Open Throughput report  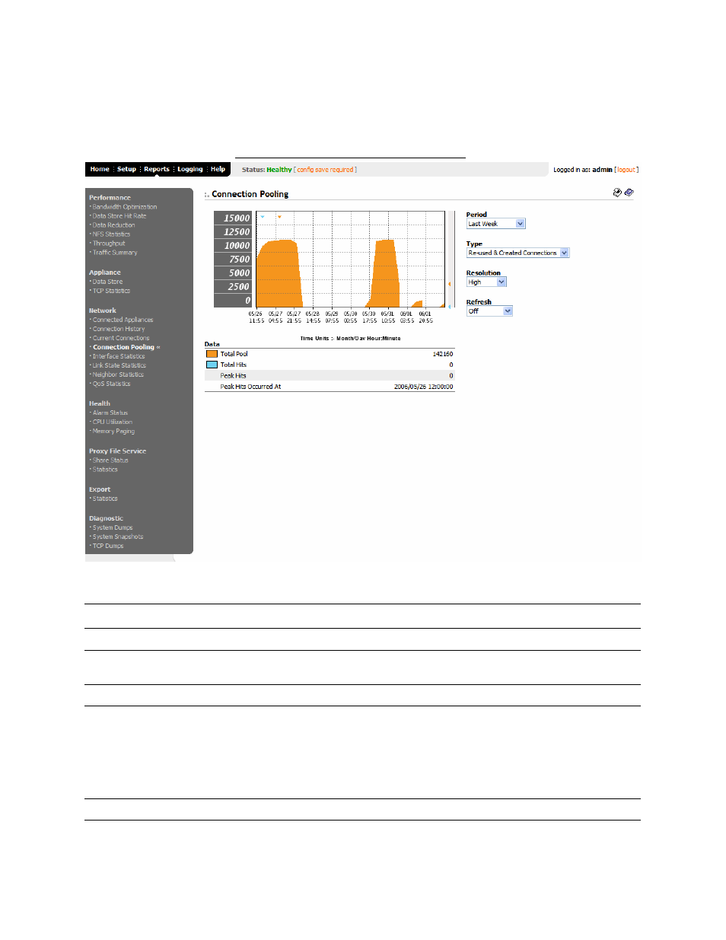click(x=109, y=244)
